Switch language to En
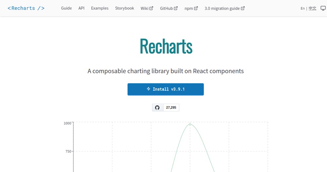The height and width of the screenshot is (172, 327). point(302,9)
